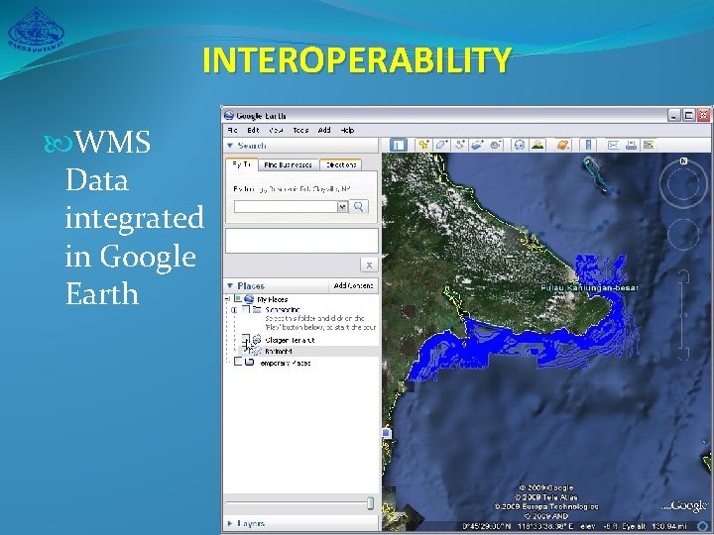The image size is (714, 535).
Task: Toggle the My Places checkbox
Action: pyautogui.click(x=238, y=299)
